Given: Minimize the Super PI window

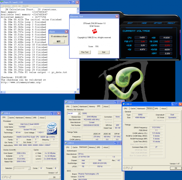Looking at the screenshot, I should pyautogui.click(x=70, y=2).
